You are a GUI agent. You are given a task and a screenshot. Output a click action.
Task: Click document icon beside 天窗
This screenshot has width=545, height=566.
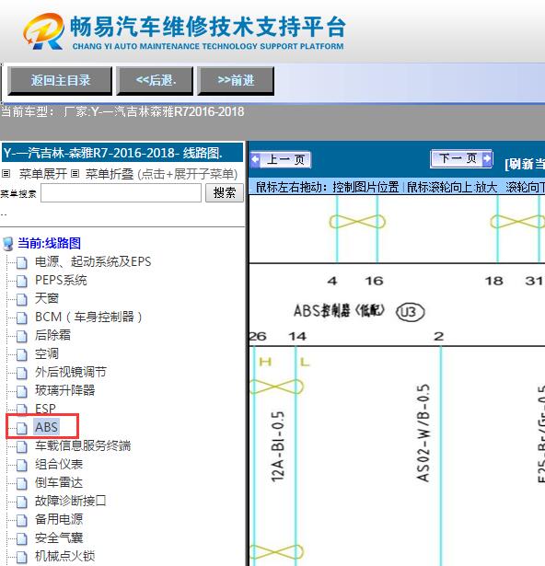[x=22, y=300]
